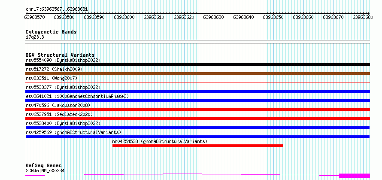Viewport: 382px width, 180px height.
Task: Click the SCN4A|NM_000334 gene label
Action: coord(45,171)
